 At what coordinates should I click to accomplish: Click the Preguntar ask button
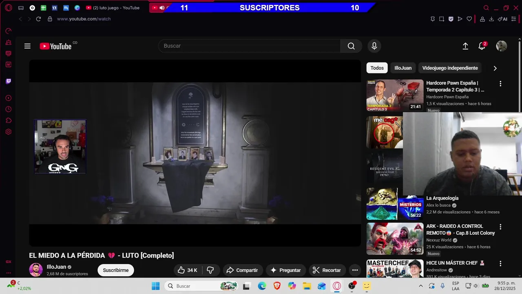[285, 270]
